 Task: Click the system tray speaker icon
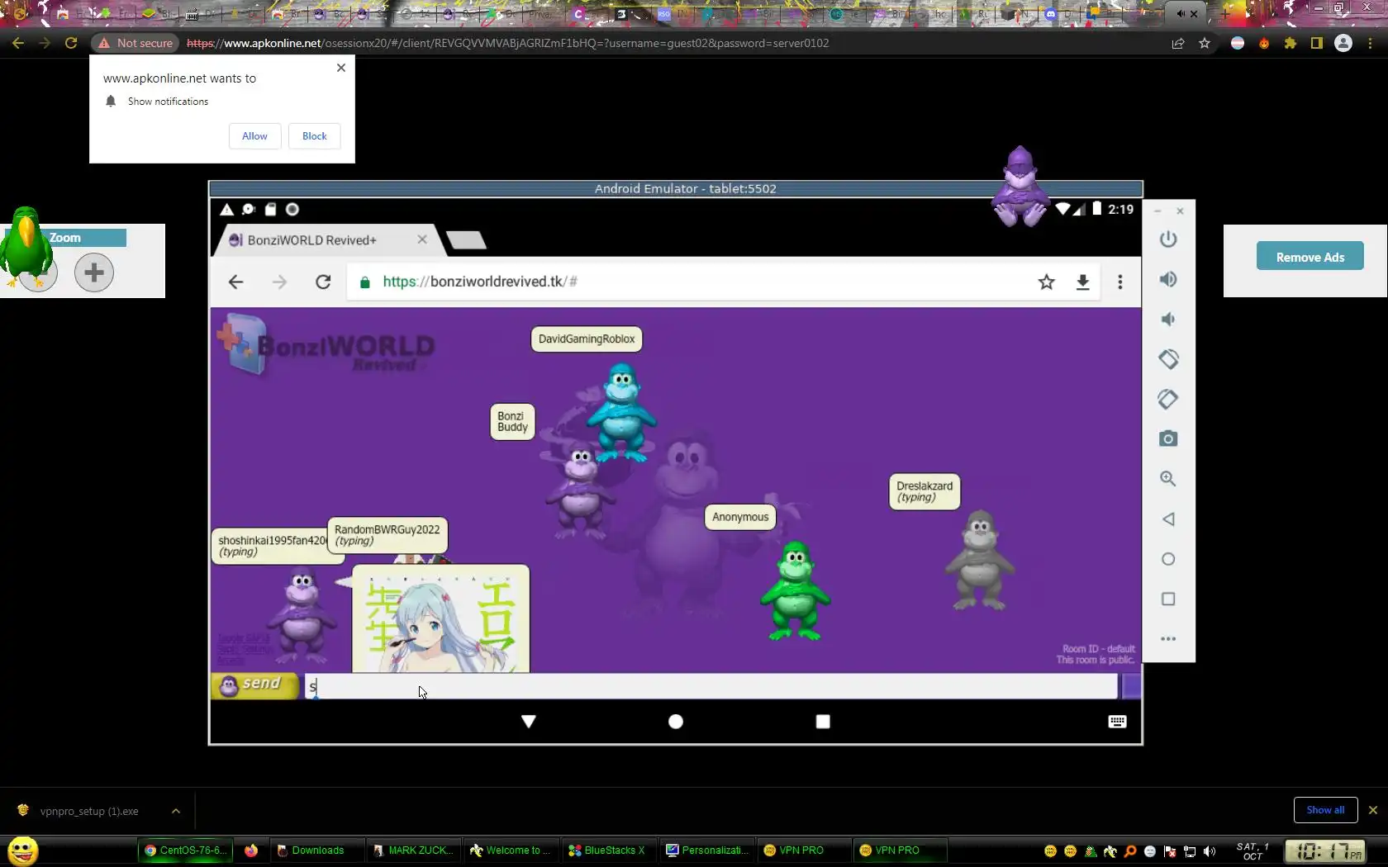tap(1210, 851)
